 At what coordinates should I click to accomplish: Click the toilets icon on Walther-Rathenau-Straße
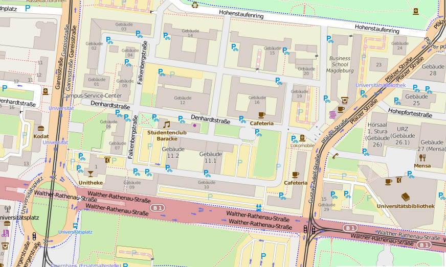click(x=259, y=208)
